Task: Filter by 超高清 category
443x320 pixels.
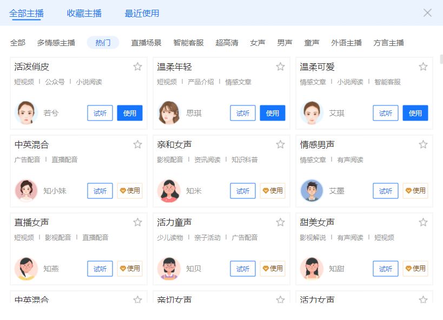Action: pos(227,43)
